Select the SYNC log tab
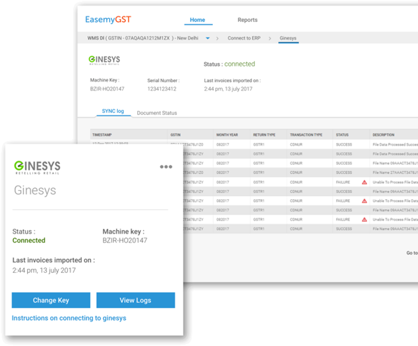Image resolution: width=418 pixels, height=346 pixels. (x=113, y=111)
